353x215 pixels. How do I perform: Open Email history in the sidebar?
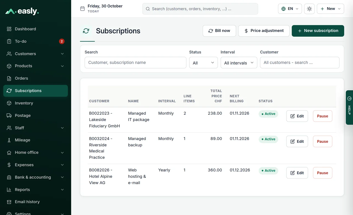click(36, 202)
